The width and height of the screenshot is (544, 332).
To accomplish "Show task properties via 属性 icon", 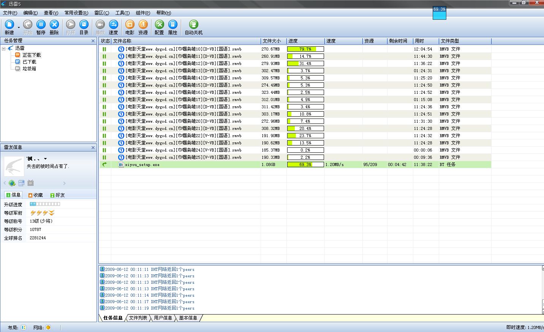I will click(173, 25).
